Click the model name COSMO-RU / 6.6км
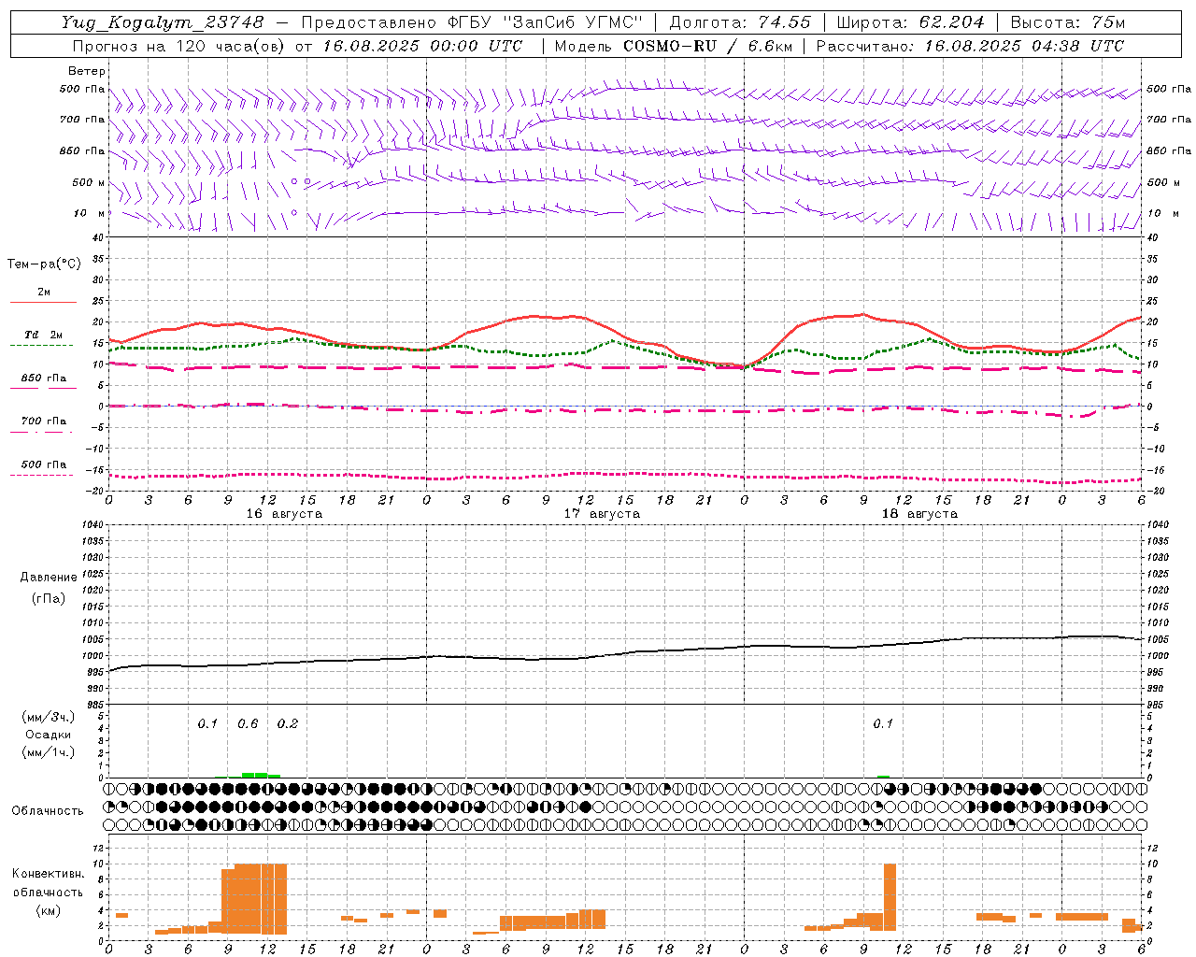The image size is (1196, 957). [x=707, y=46]
